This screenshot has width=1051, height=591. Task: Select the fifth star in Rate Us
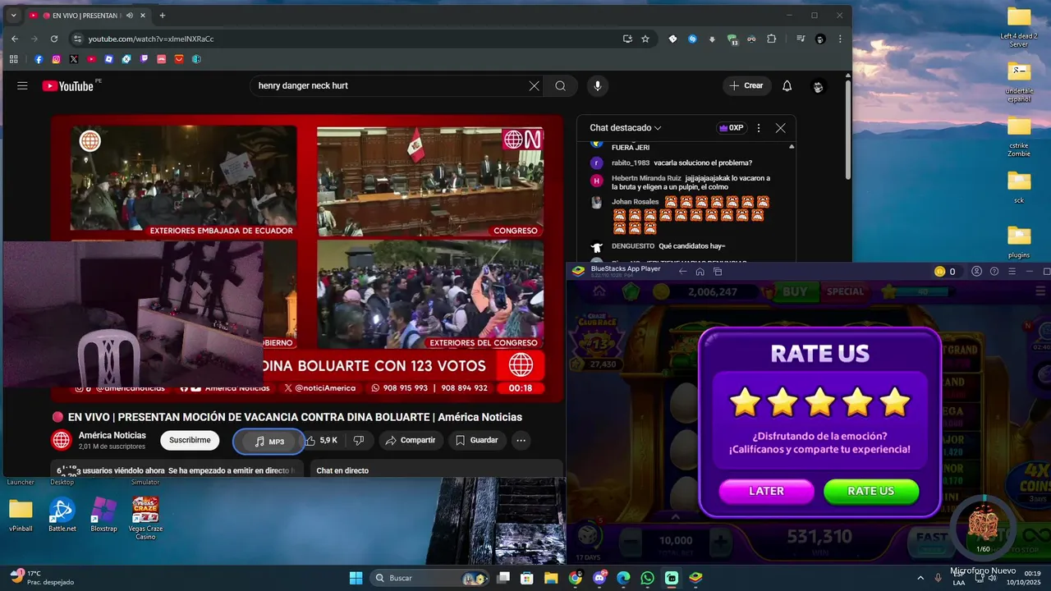pyautogui.click(x=894, y=402)
